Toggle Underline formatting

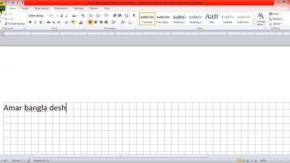click(40, 22)
